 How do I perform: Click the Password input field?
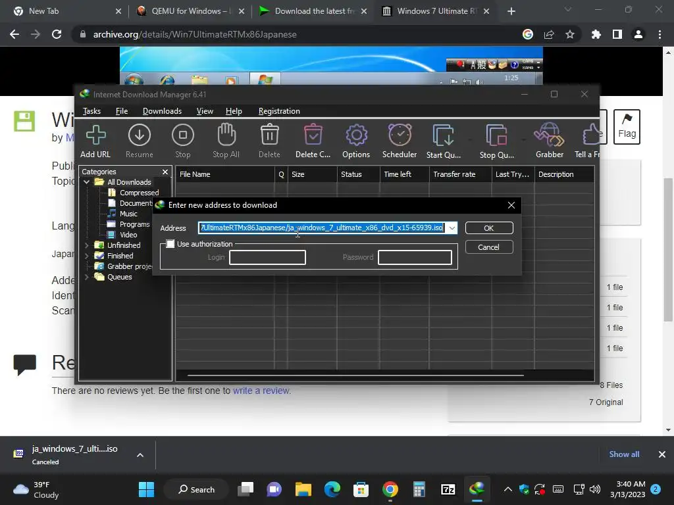[x=415, y=258]
